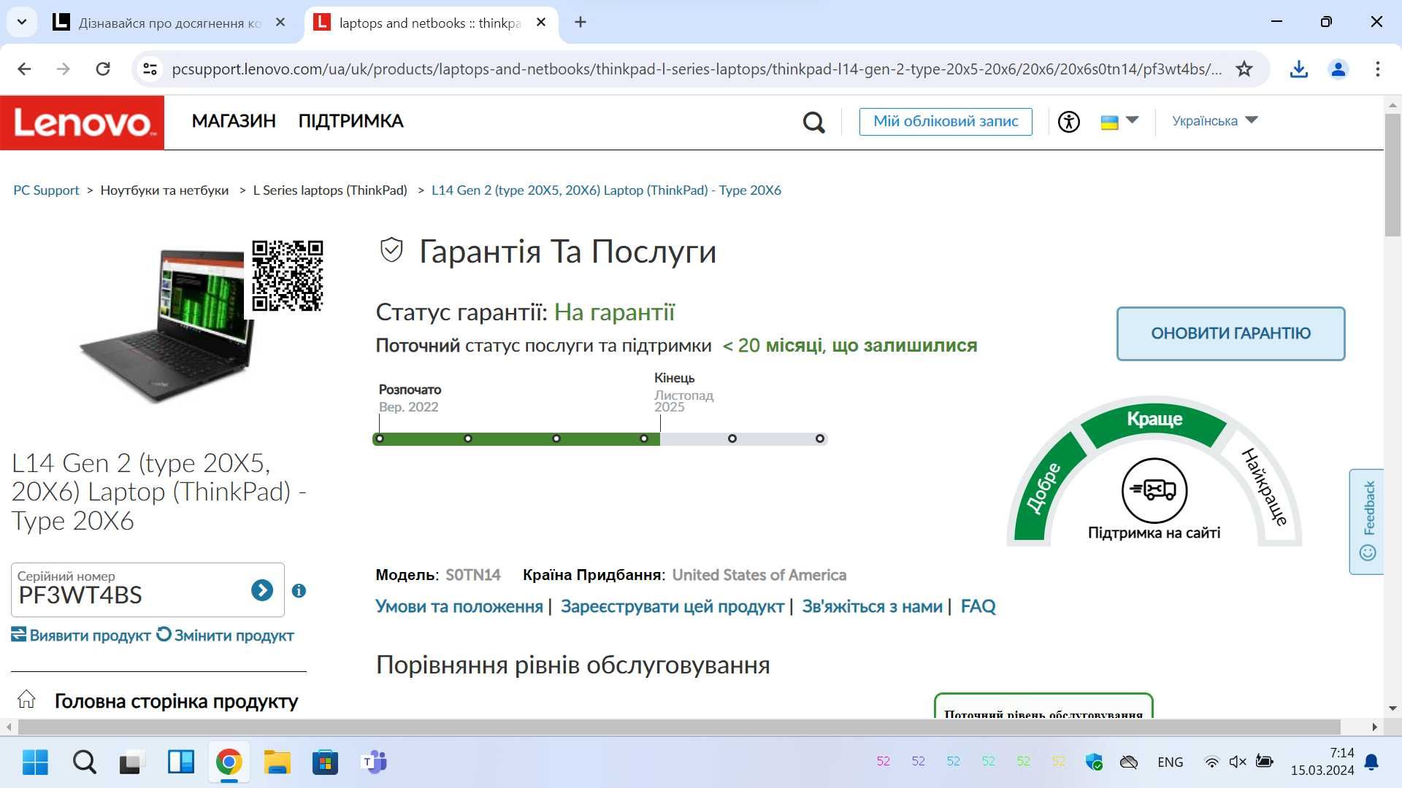Click the vertical scrollbar thumb
Image resolution: width=1402 pixels, height=788 pixels.
click(1393, 175)
